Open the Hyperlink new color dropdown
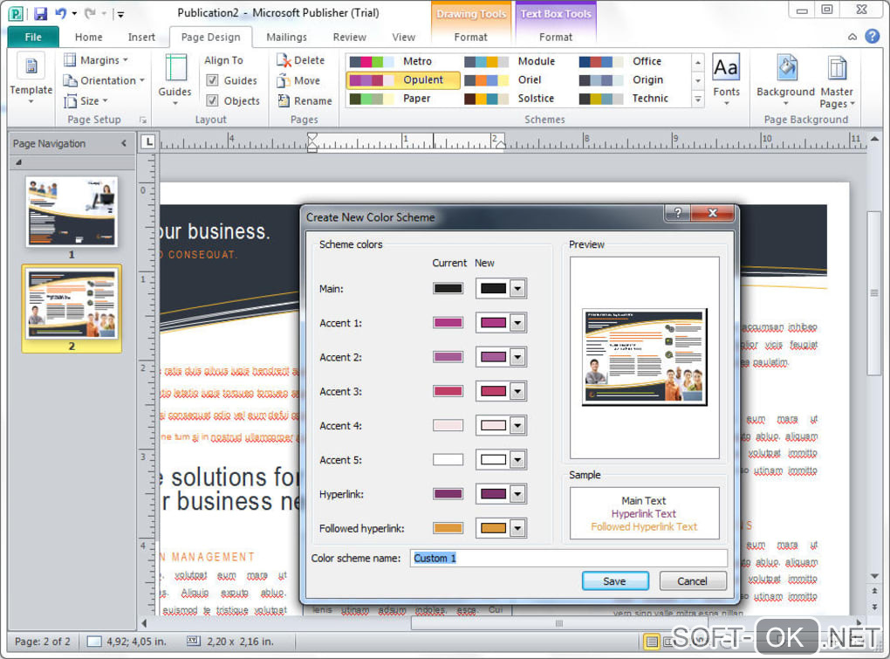This screenshot has height=659, width=890. 517,494
